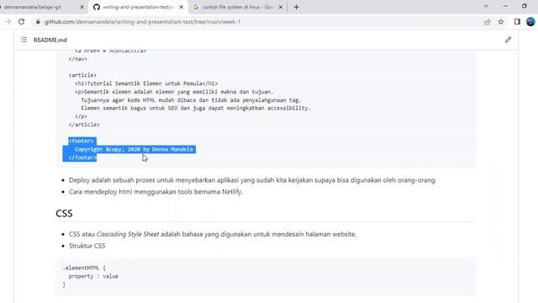Click the 'Struktur CSS' bullet
This screenshot has width=538, height=303.
pos(87,246)
